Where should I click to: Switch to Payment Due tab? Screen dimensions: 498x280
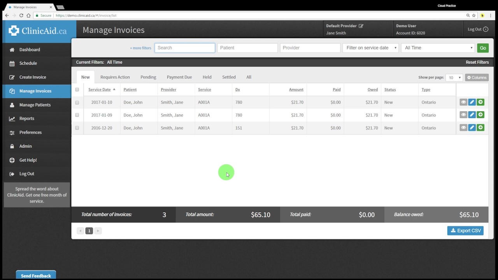click(179, 77)
